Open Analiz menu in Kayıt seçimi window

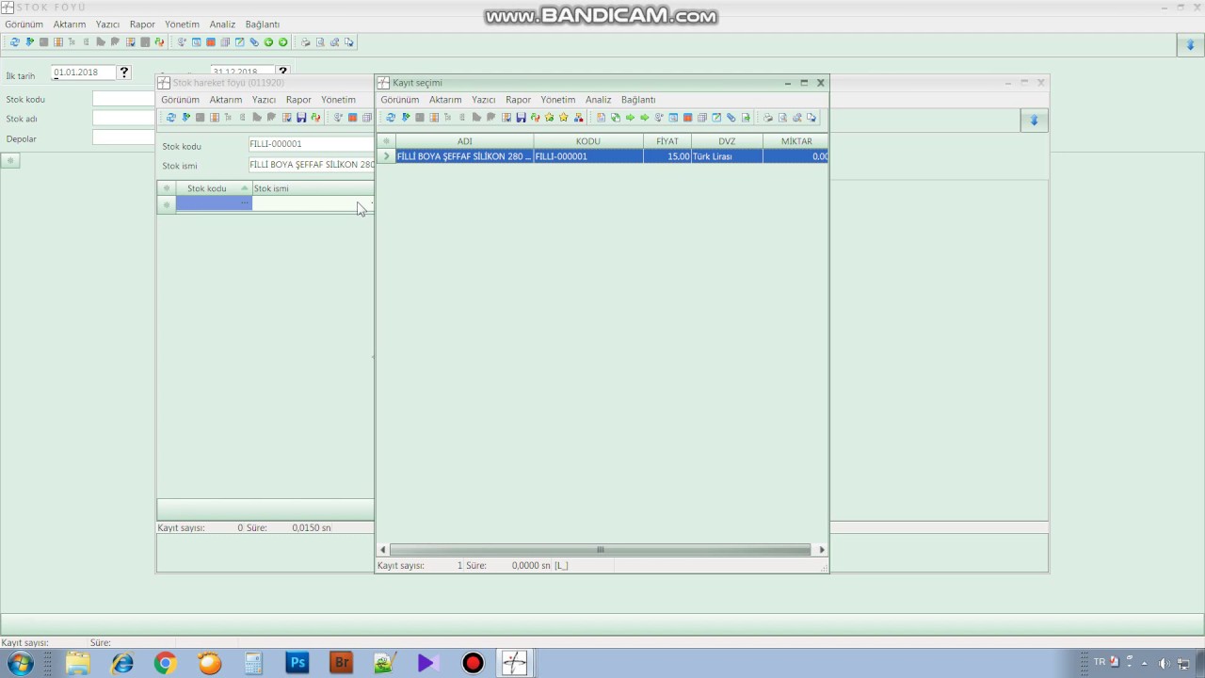click(599, 100)
